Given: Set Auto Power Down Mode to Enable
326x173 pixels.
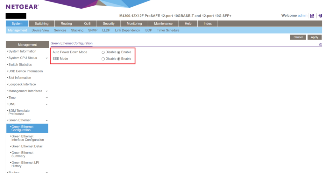Looking at the screenshot, I should (119, 52).
